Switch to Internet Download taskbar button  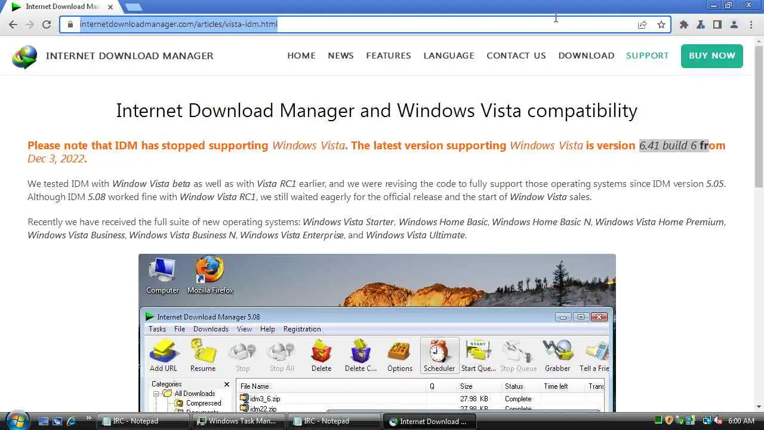point(429,421)
